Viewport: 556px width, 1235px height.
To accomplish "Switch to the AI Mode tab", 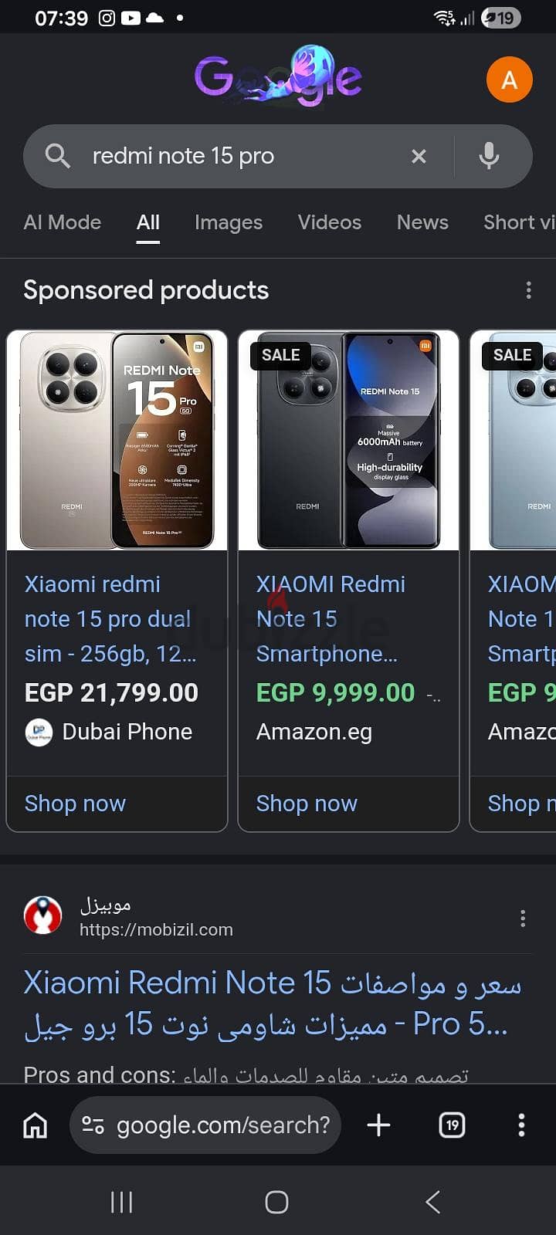I will click(x=63, y=222).
